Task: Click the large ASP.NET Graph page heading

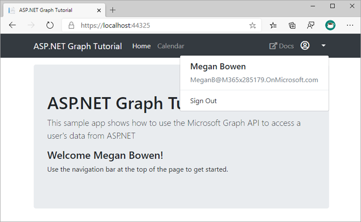Action: point(114,103)
